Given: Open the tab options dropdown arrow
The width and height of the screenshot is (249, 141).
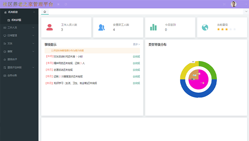Looking at the screenshot, I should tap(246, 12).
